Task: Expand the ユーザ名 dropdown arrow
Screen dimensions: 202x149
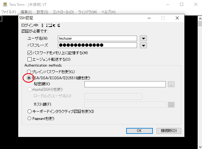Action: coord(144,38)
